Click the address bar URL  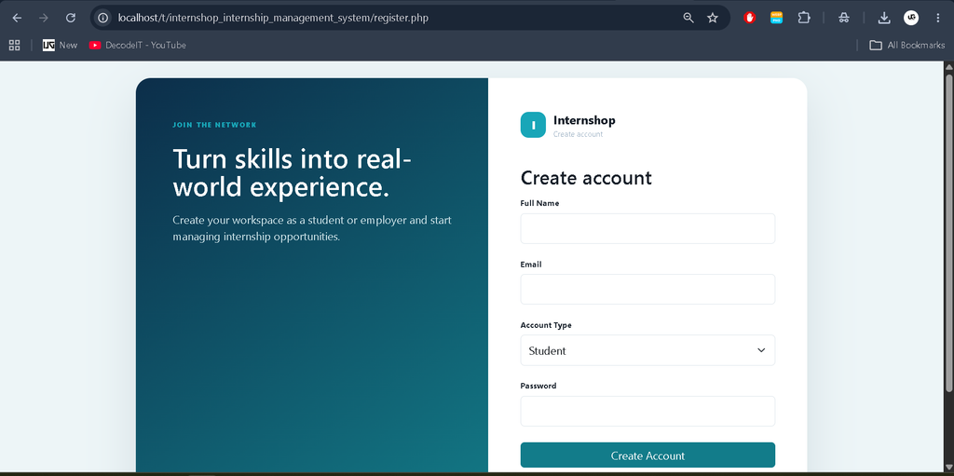point(273,18)
